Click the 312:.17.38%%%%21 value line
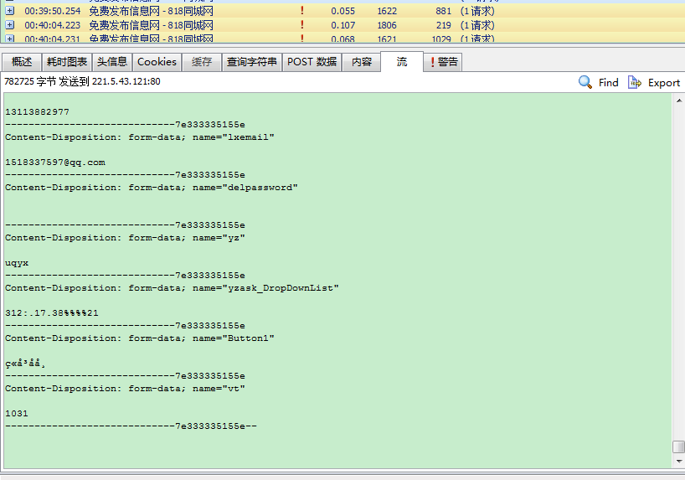Image resolution: width=685 pixels, height=480 pixels. click(52, 313)
